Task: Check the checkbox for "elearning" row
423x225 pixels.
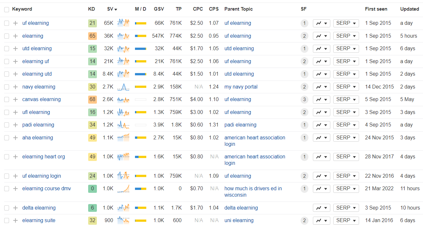Action: point(6,36)
